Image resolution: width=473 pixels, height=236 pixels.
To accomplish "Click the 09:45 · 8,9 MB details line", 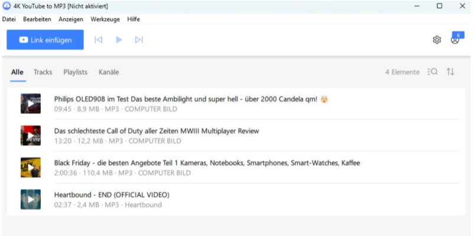I will (116, 109).
